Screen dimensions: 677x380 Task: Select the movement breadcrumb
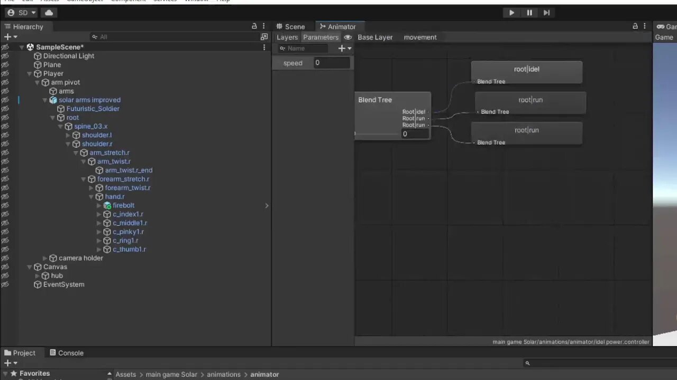420,37
